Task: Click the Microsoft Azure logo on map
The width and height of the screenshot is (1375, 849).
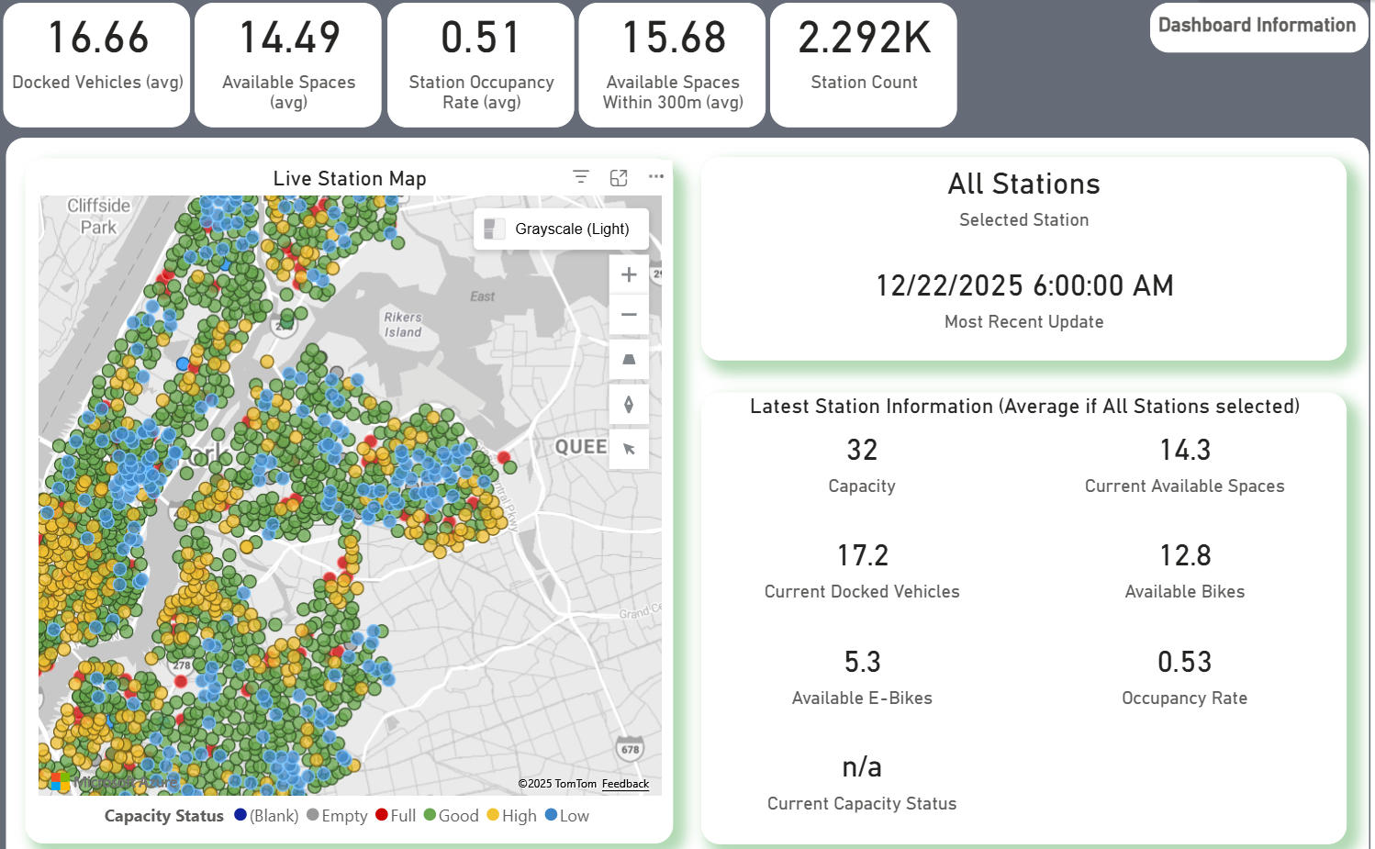Action: point(110,782)
